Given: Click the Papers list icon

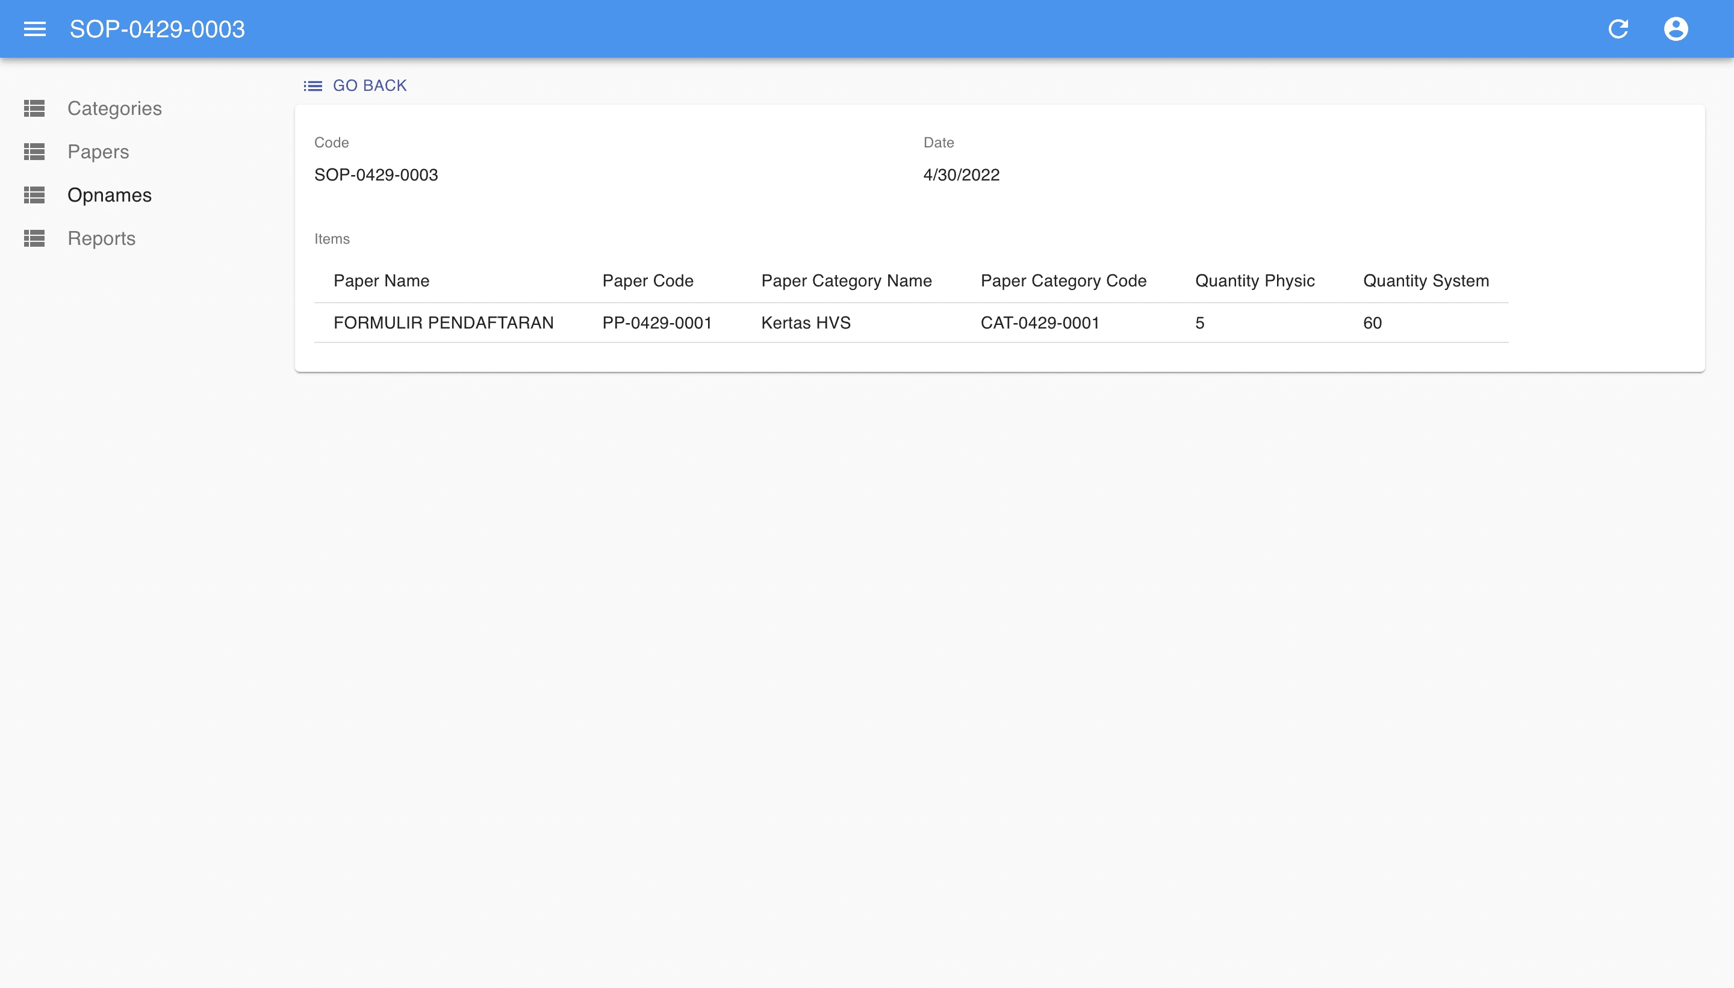Looking at the screenshot, I should click(x=35, y=152).
